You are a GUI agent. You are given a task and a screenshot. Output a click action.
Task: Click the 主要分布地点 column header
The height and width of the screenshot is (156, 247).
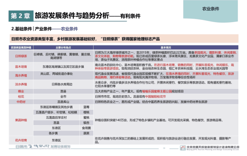(63, 47)
